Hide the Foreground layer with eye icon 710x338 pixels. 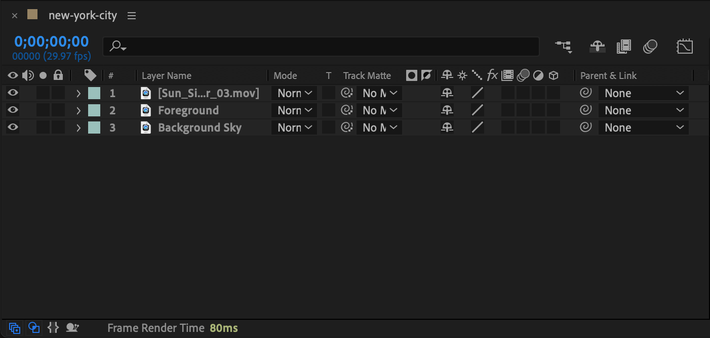click(x=13, y=110)
